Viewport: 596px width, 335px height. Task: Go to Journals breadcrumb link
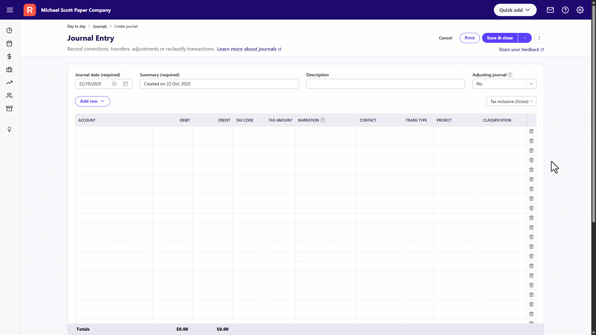(100, 26)
